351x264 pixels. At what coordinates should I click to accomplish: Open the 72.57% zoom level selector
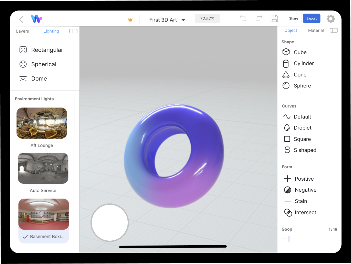(207, 18)
